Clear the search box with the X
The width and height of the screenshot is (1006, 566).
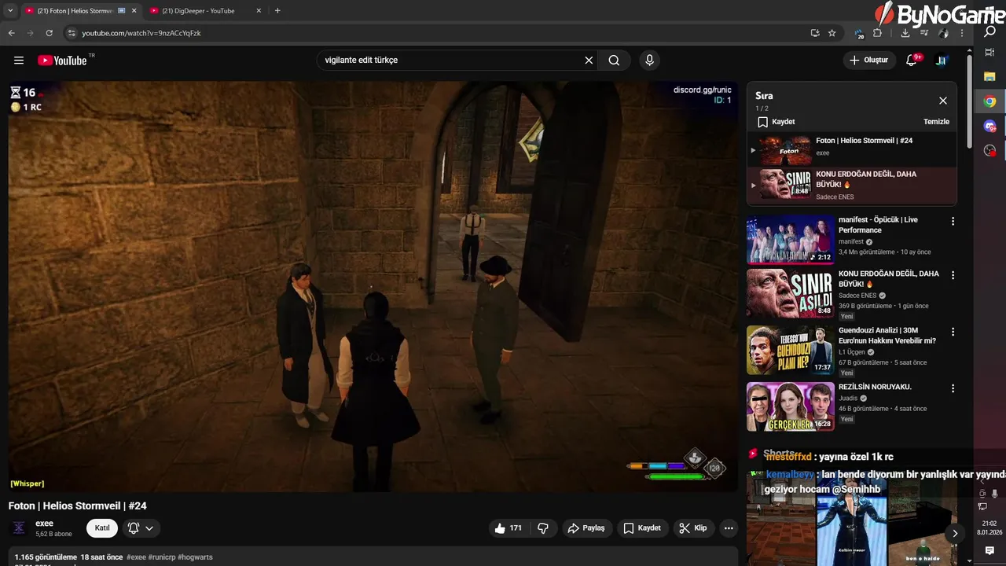point(589,61)
